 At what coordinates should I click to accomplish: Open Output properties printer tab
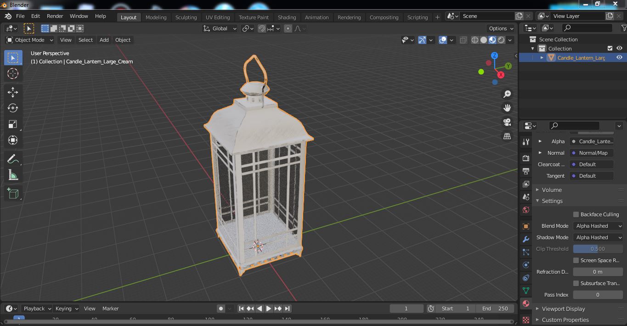coord(526,171)
